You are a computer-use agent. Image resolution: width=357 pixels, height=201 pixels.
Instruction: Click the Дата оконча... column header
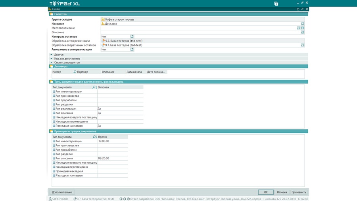(x=157, y=72)
